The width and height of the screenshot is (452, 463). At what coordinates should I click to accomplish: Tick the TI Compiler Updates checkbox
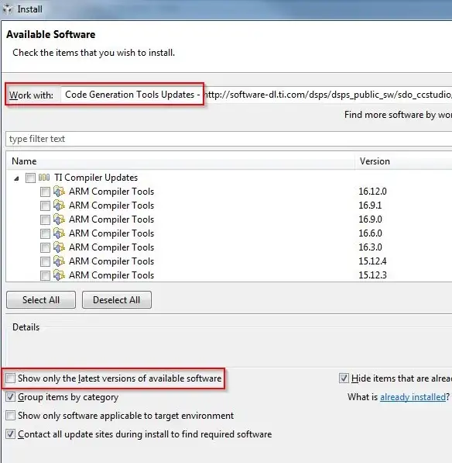coord(30,178)
